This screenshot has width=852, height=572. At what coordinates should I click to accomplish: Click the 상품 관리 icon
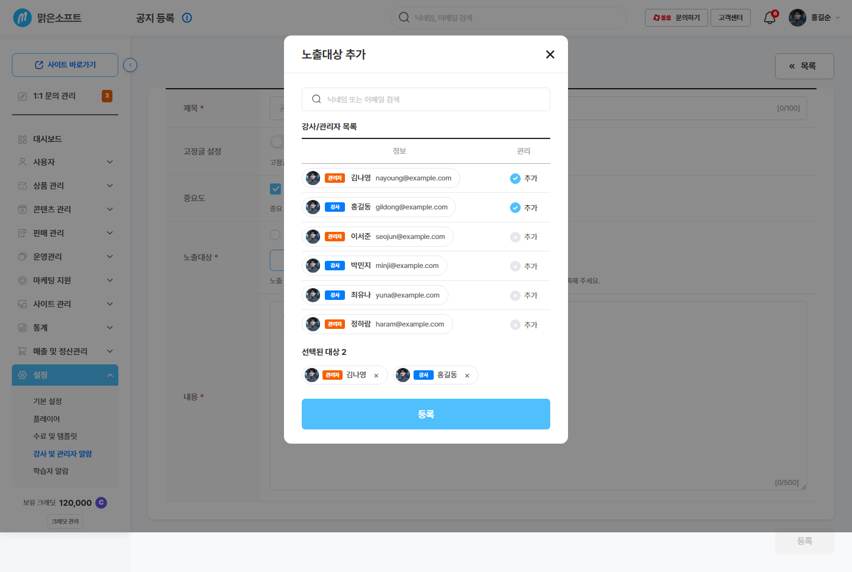tap(22, 186)
